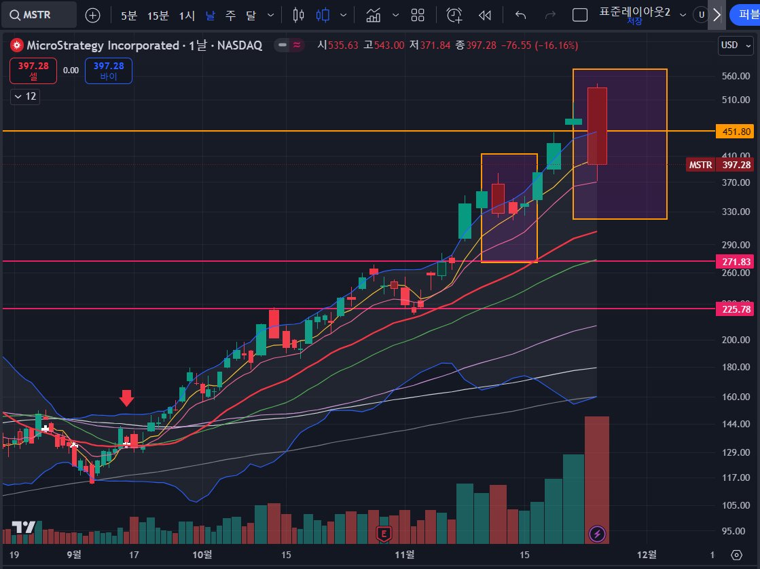This screenshot has height=569, width=760.
Task: Show more toolbar items with right arrow
Action: click(x=717, y=15)
